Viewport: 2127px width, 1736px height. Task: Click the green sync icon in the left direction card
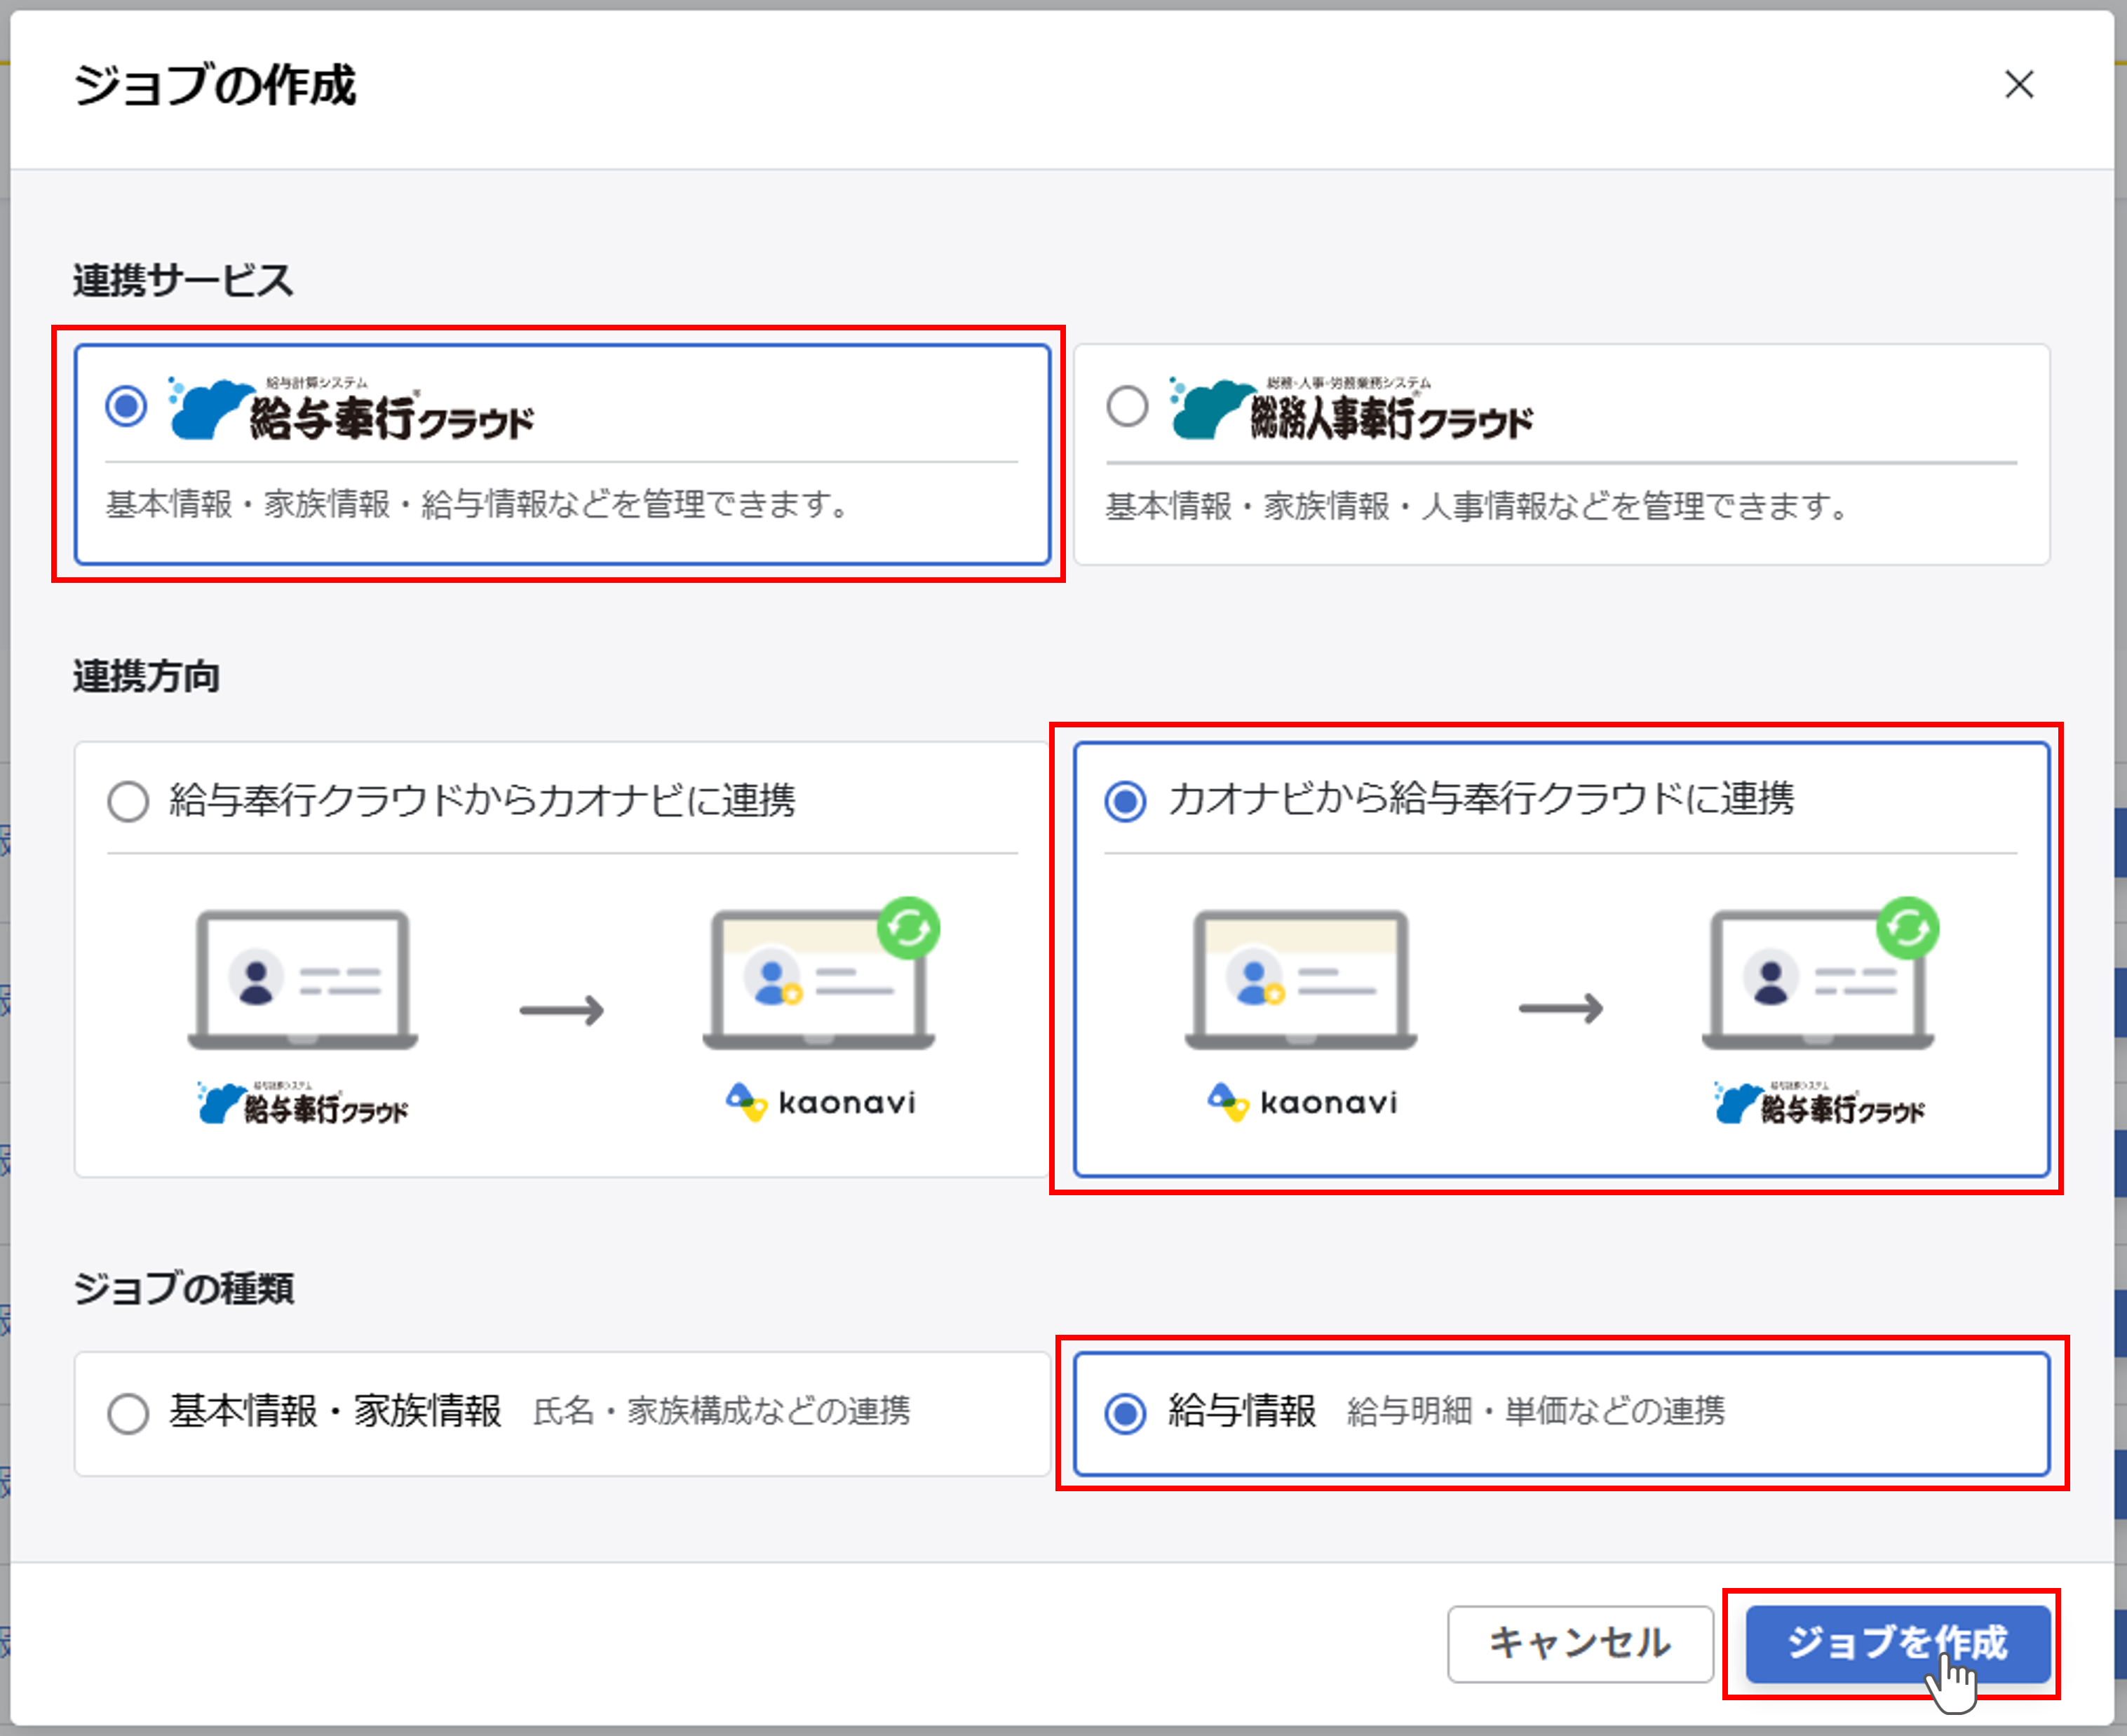pyautogui.click(x=909, y=928)
